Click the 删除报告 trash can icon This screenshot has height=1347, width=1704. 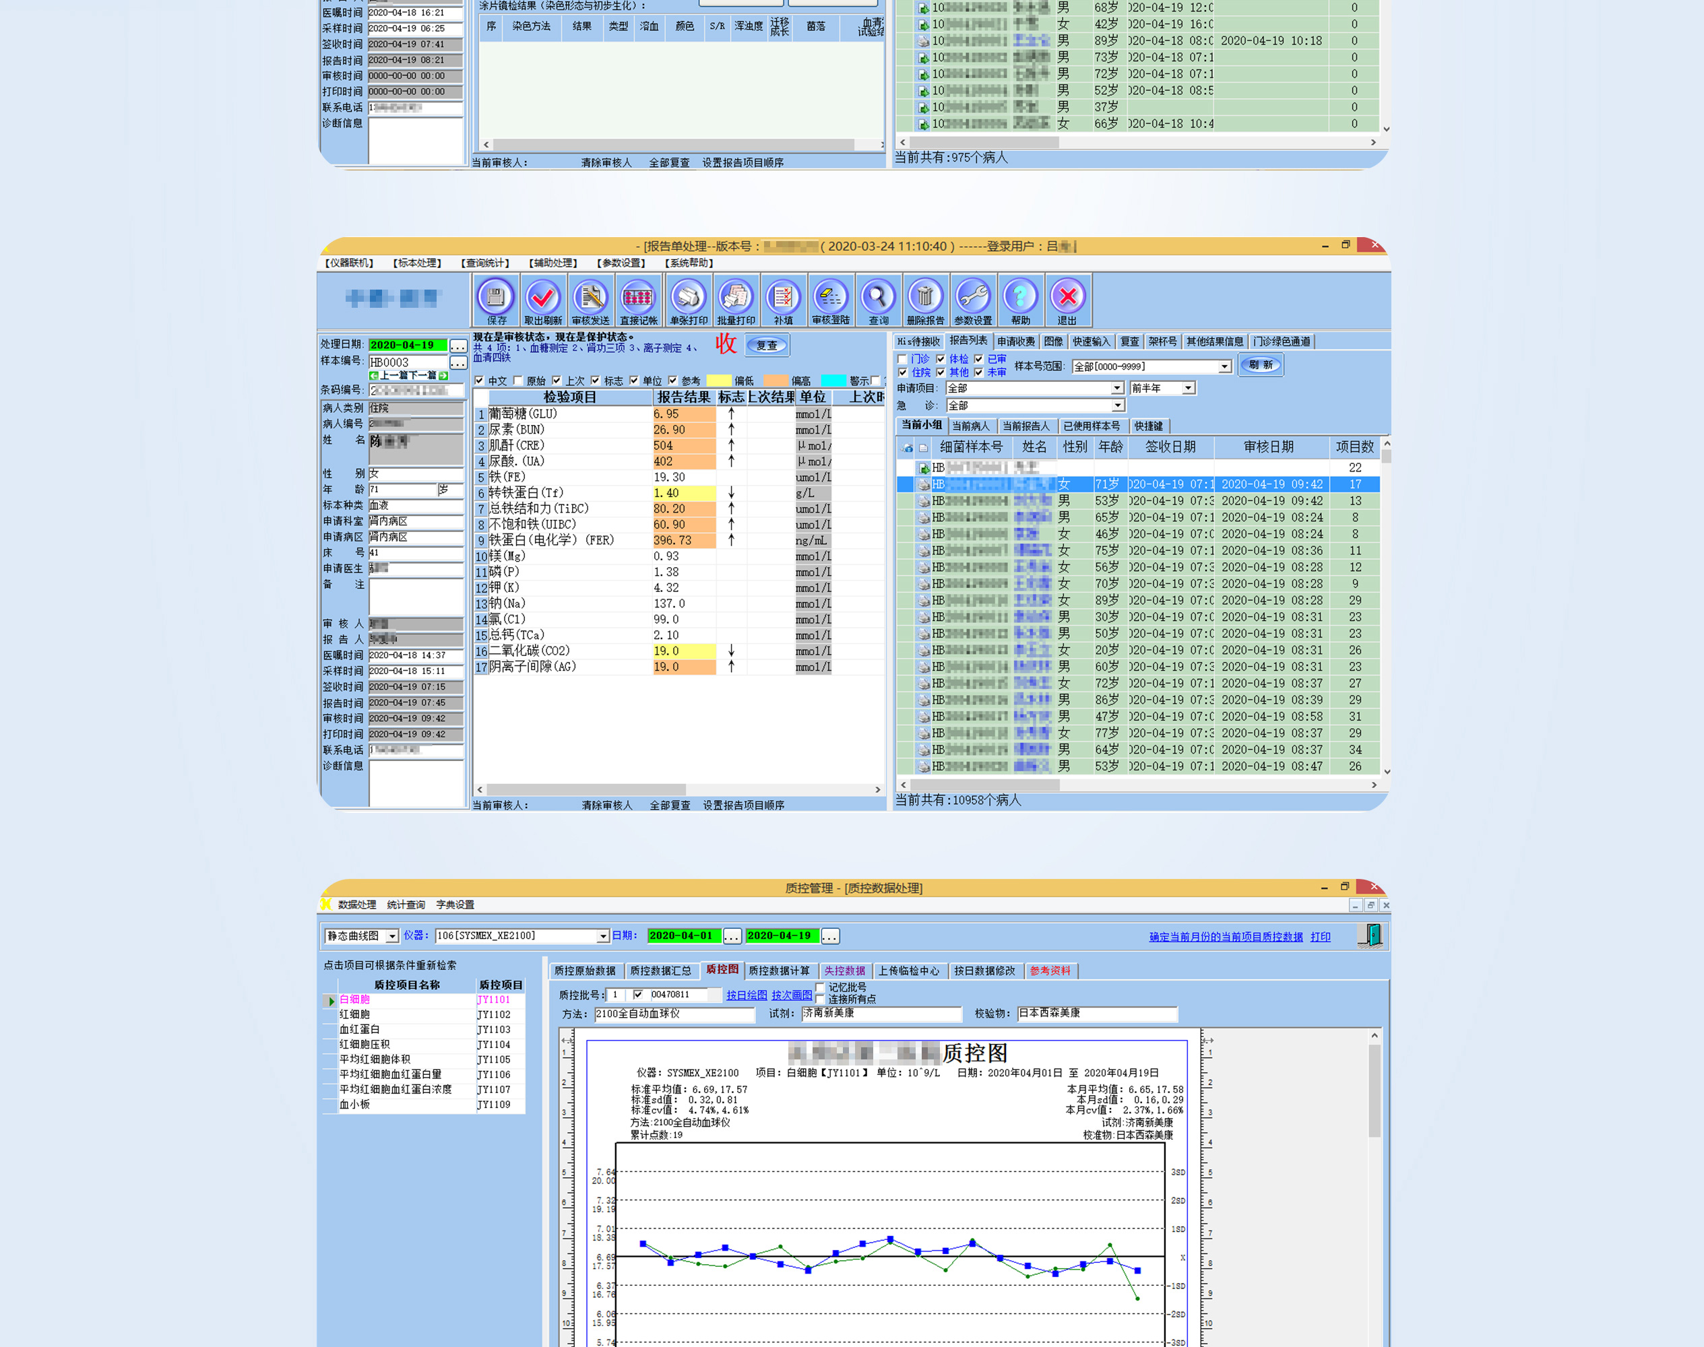point(925,299)
